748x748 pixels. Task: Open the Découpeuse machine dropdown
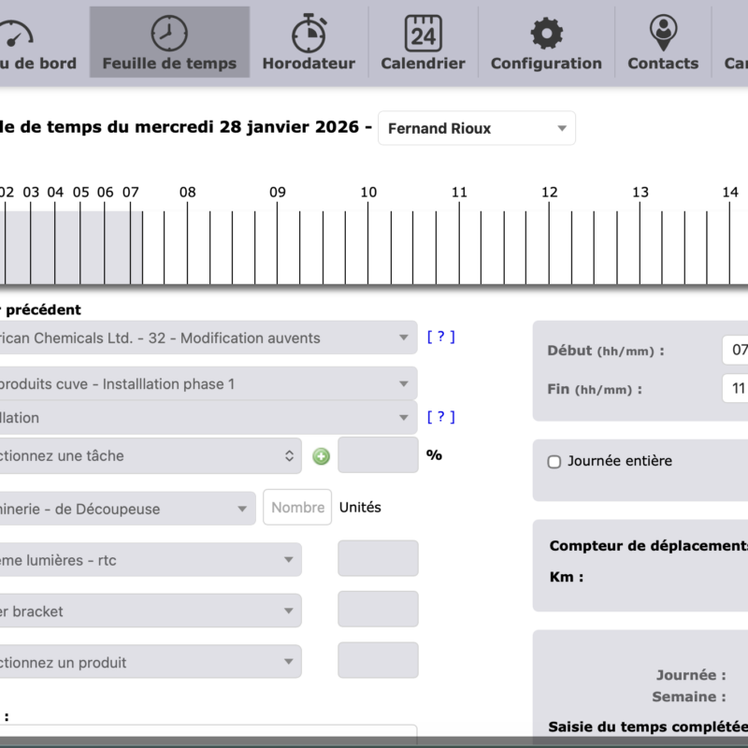(126, 509)
